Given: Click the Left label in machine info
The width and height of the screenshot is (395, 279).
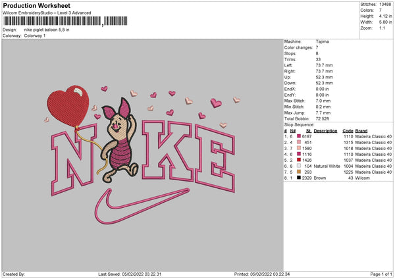Looking at the screenshot, I should [x=288, y=65].
